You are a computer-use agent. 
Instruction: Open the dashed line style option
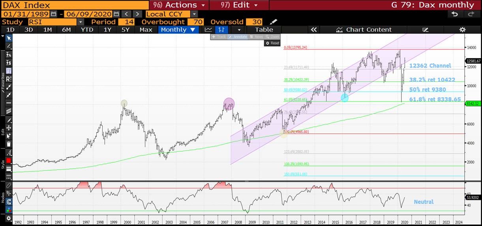9,177
